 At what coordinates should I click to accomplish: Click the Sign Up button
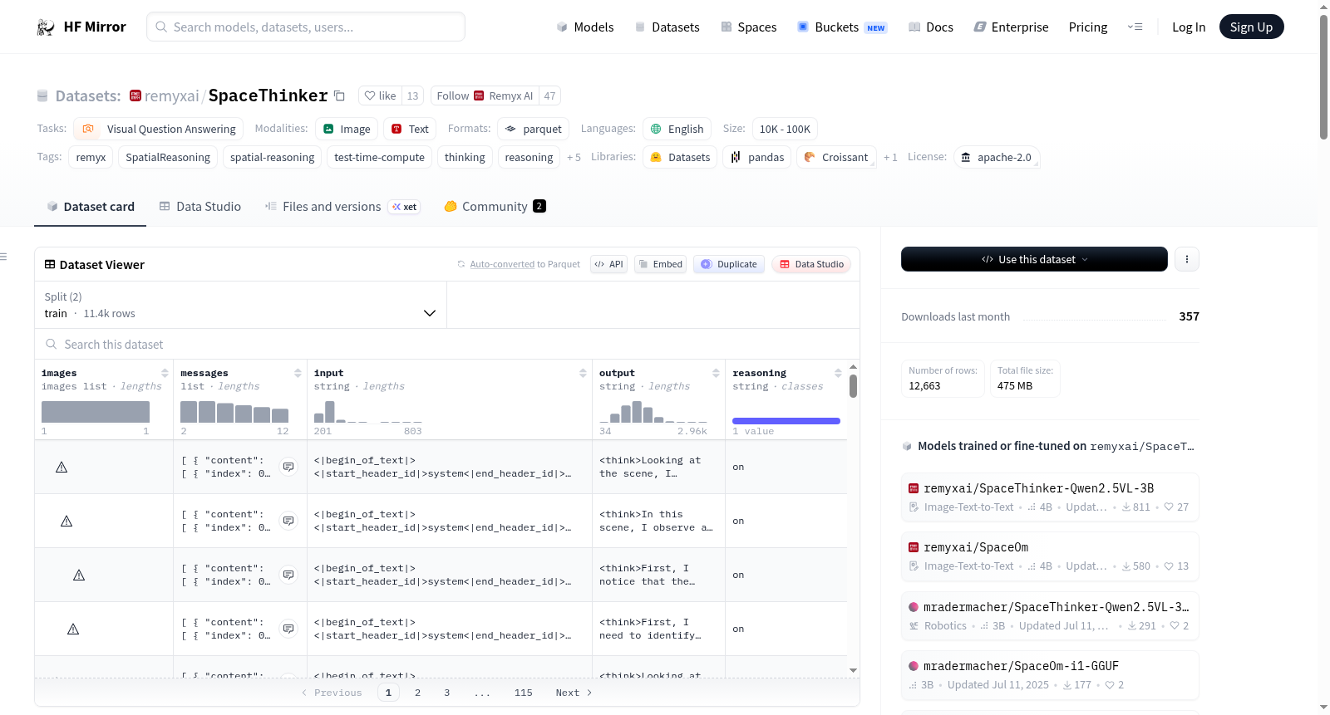pos(1251,27)
